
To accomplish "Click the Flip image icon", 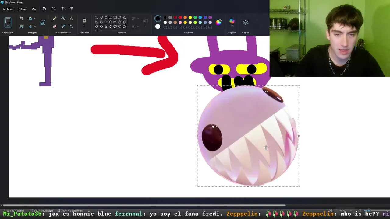I will 30,26.
